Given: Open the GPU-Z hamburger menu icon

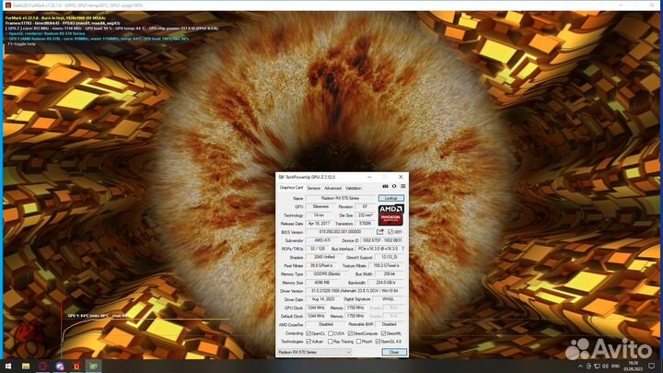Looking at the screenshot, I should pos(403,186).
